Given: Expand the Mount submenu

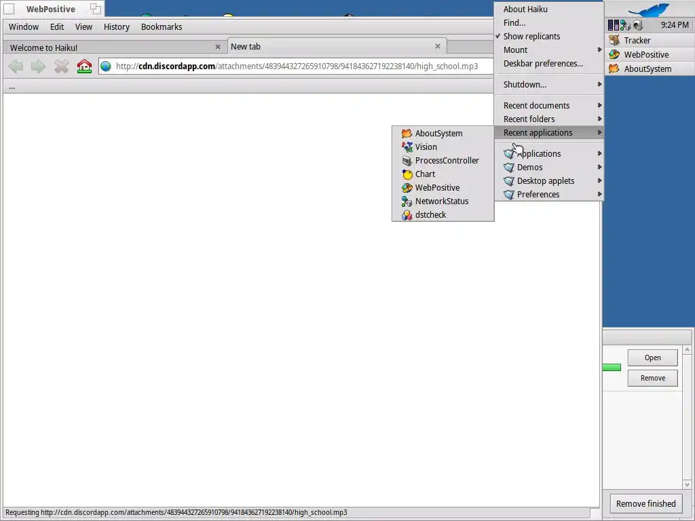Looking at the screenshot, I should point(548,50).
